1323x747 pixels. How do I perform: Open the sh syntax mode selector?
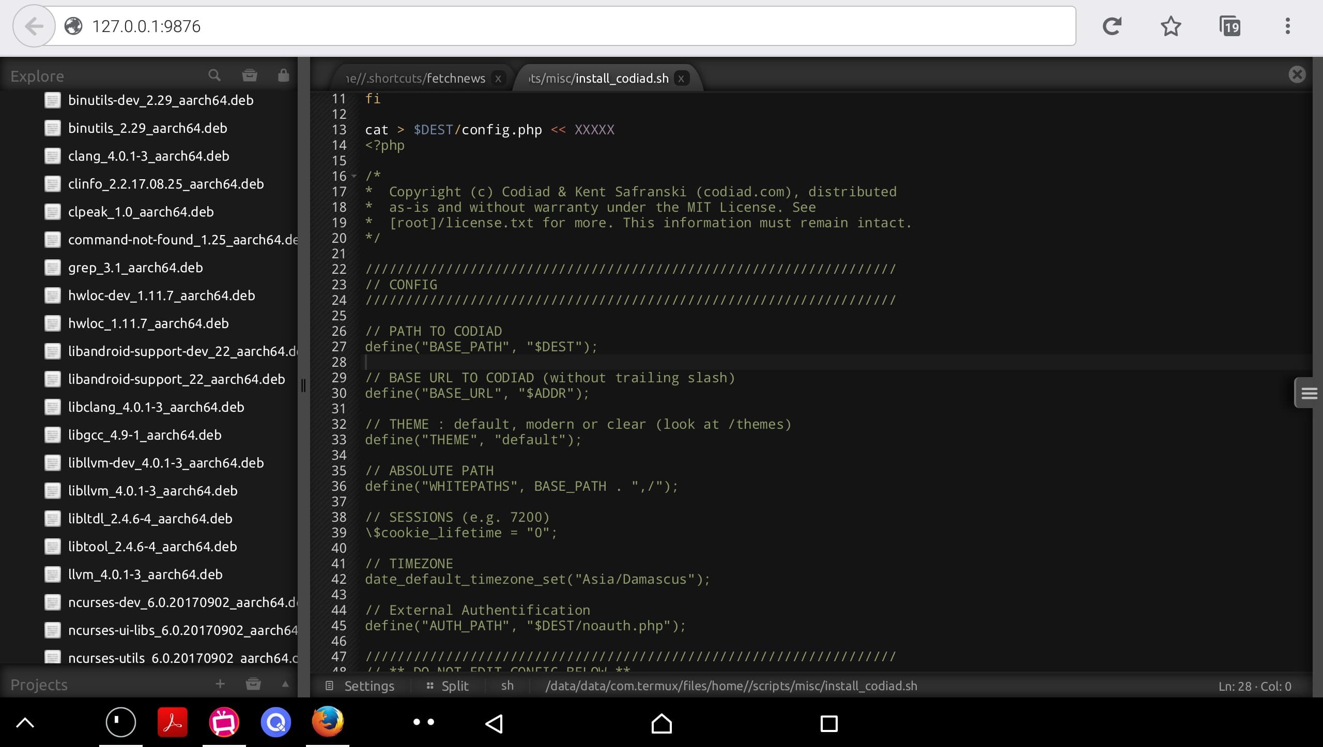point(507,686)
